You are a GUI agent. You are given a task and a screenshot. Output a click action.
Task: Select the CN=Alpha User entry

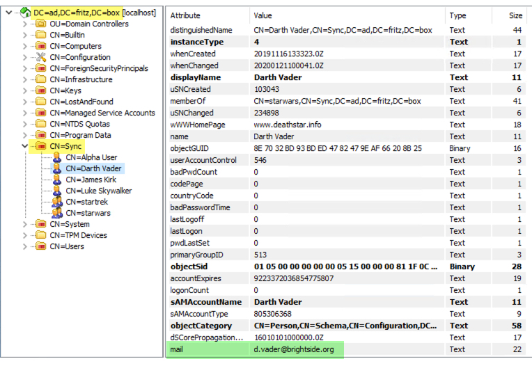tap(92, 157)
